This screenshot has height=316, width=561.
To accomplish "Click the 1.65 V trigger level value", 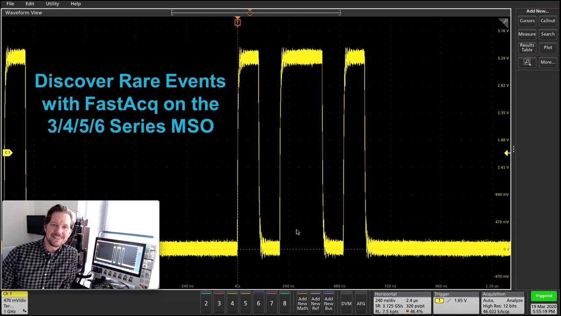I will [x=461, y=301].
